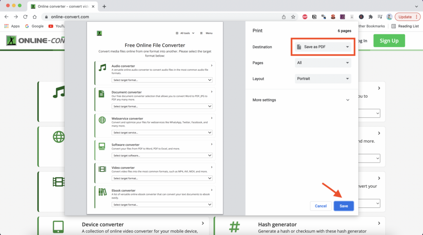
Task: Cancel the print dialog
Action: [x=321, y=206]
